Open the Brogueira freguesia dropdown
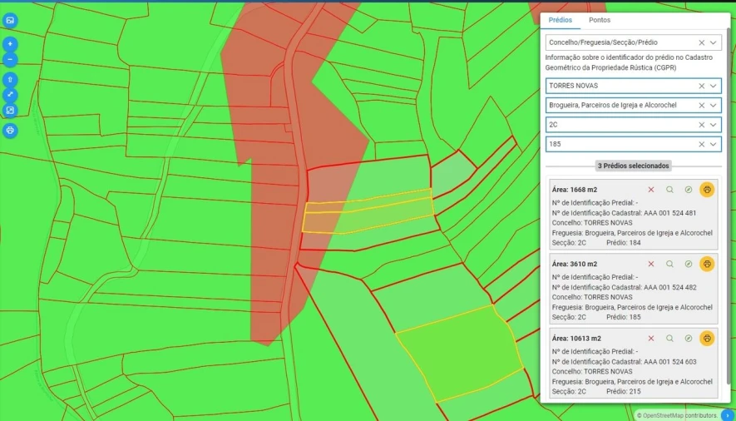 pos(713,106)
